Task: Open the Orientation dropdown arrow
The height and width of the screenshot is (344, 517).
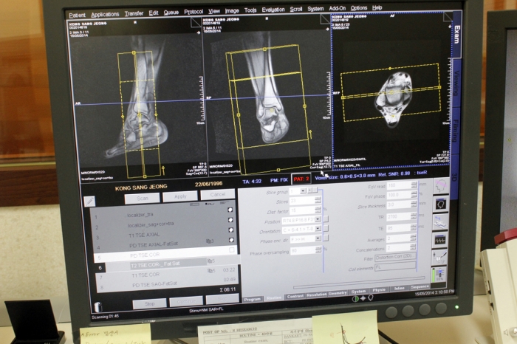Action: point(318,228)
